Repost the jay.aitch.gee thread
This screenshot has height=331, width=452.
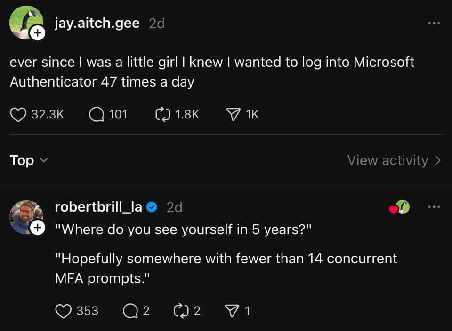[162, 114]
